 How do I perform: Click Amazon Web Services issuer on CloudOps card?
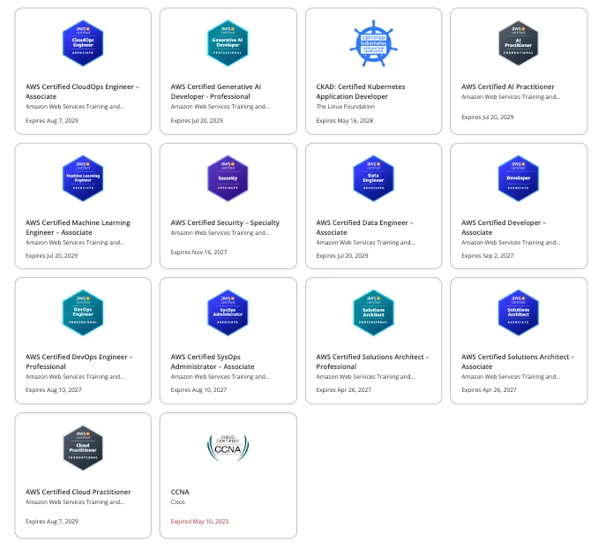[x=75, y=106]
